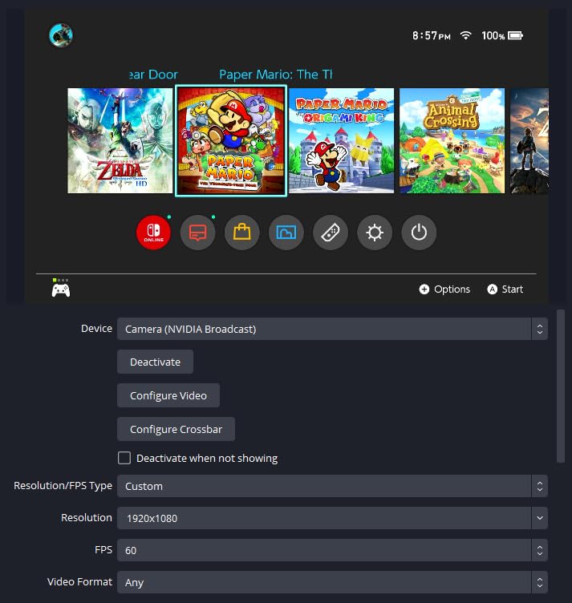This screenshot has width=572, height=603.
Task: Click the battery indicator icon
Action: click(516, 36)
